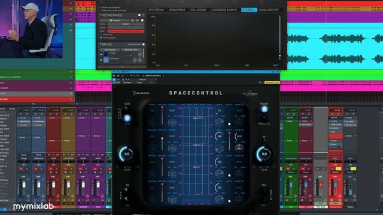Open help icon beside THIS INSTANCE
This screenshot has width=383, height=215.
(x=139, y=15)
